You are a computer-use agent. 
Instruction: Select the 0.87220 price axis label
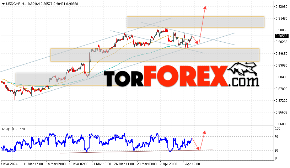pos(281,101)
